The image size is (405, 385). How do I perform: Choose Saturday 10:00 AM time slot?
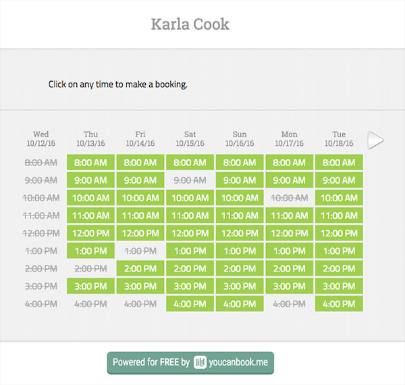tap(190, 198)
